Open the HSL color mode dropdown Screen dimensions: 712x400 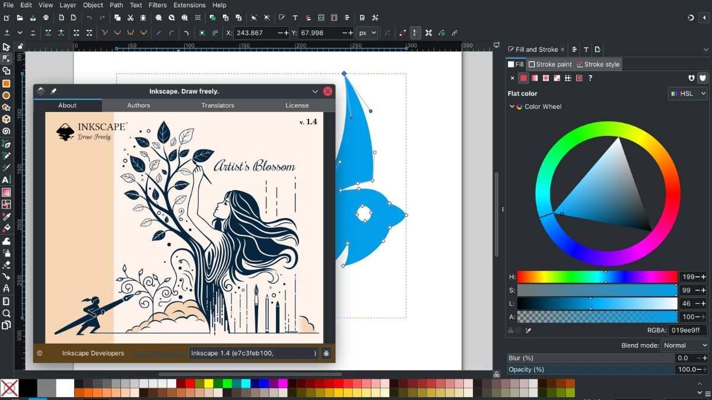point(687,93)
